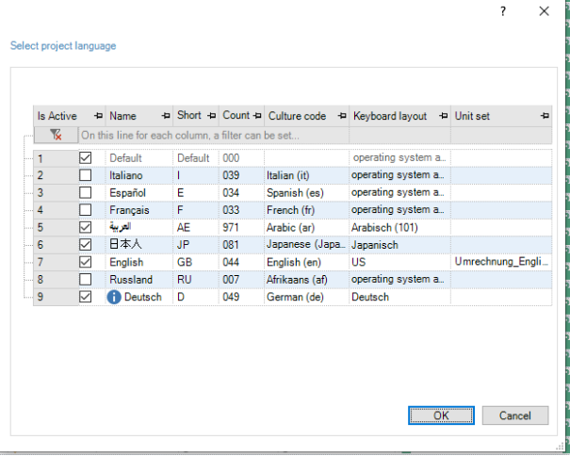The image size is (570, 456).
Task: Select the Español name cell
Action: point(139,193)
